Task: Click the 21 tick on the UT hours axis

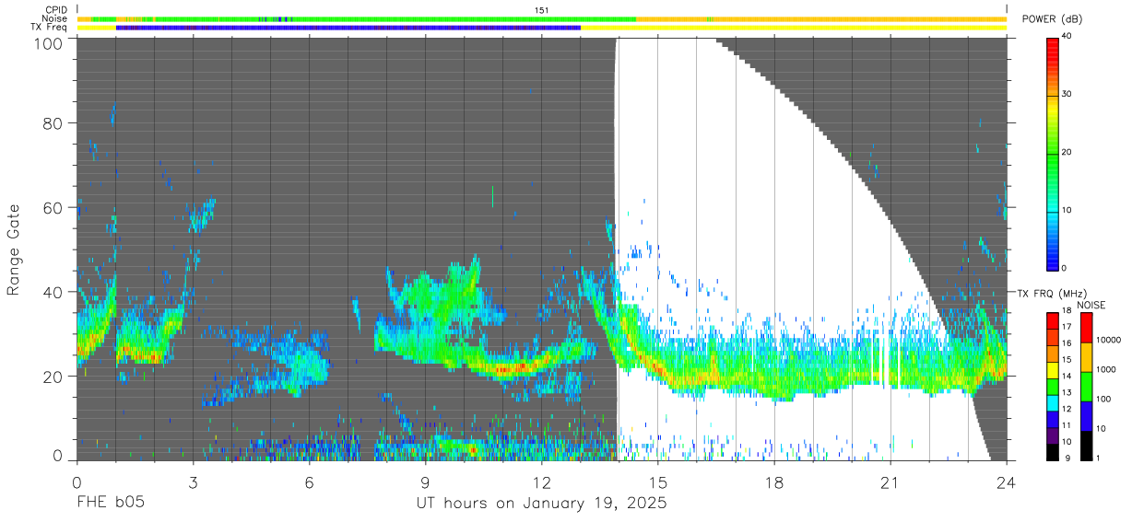Action: click(x=890, y=481)
